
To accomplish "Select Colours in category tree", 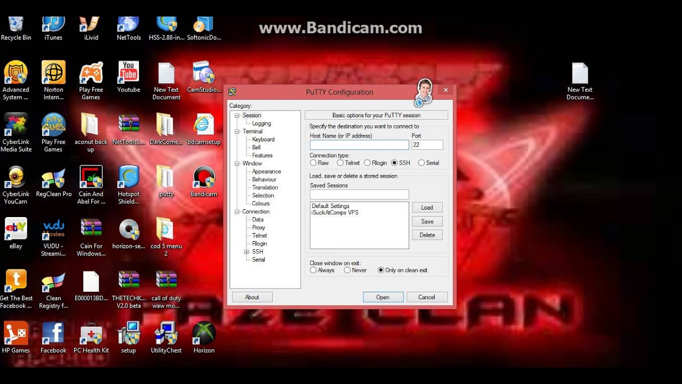I will 261,203.
